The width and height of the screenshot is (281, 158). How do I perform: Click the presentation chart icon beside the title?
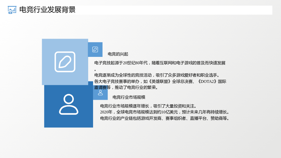click(12, 10)
